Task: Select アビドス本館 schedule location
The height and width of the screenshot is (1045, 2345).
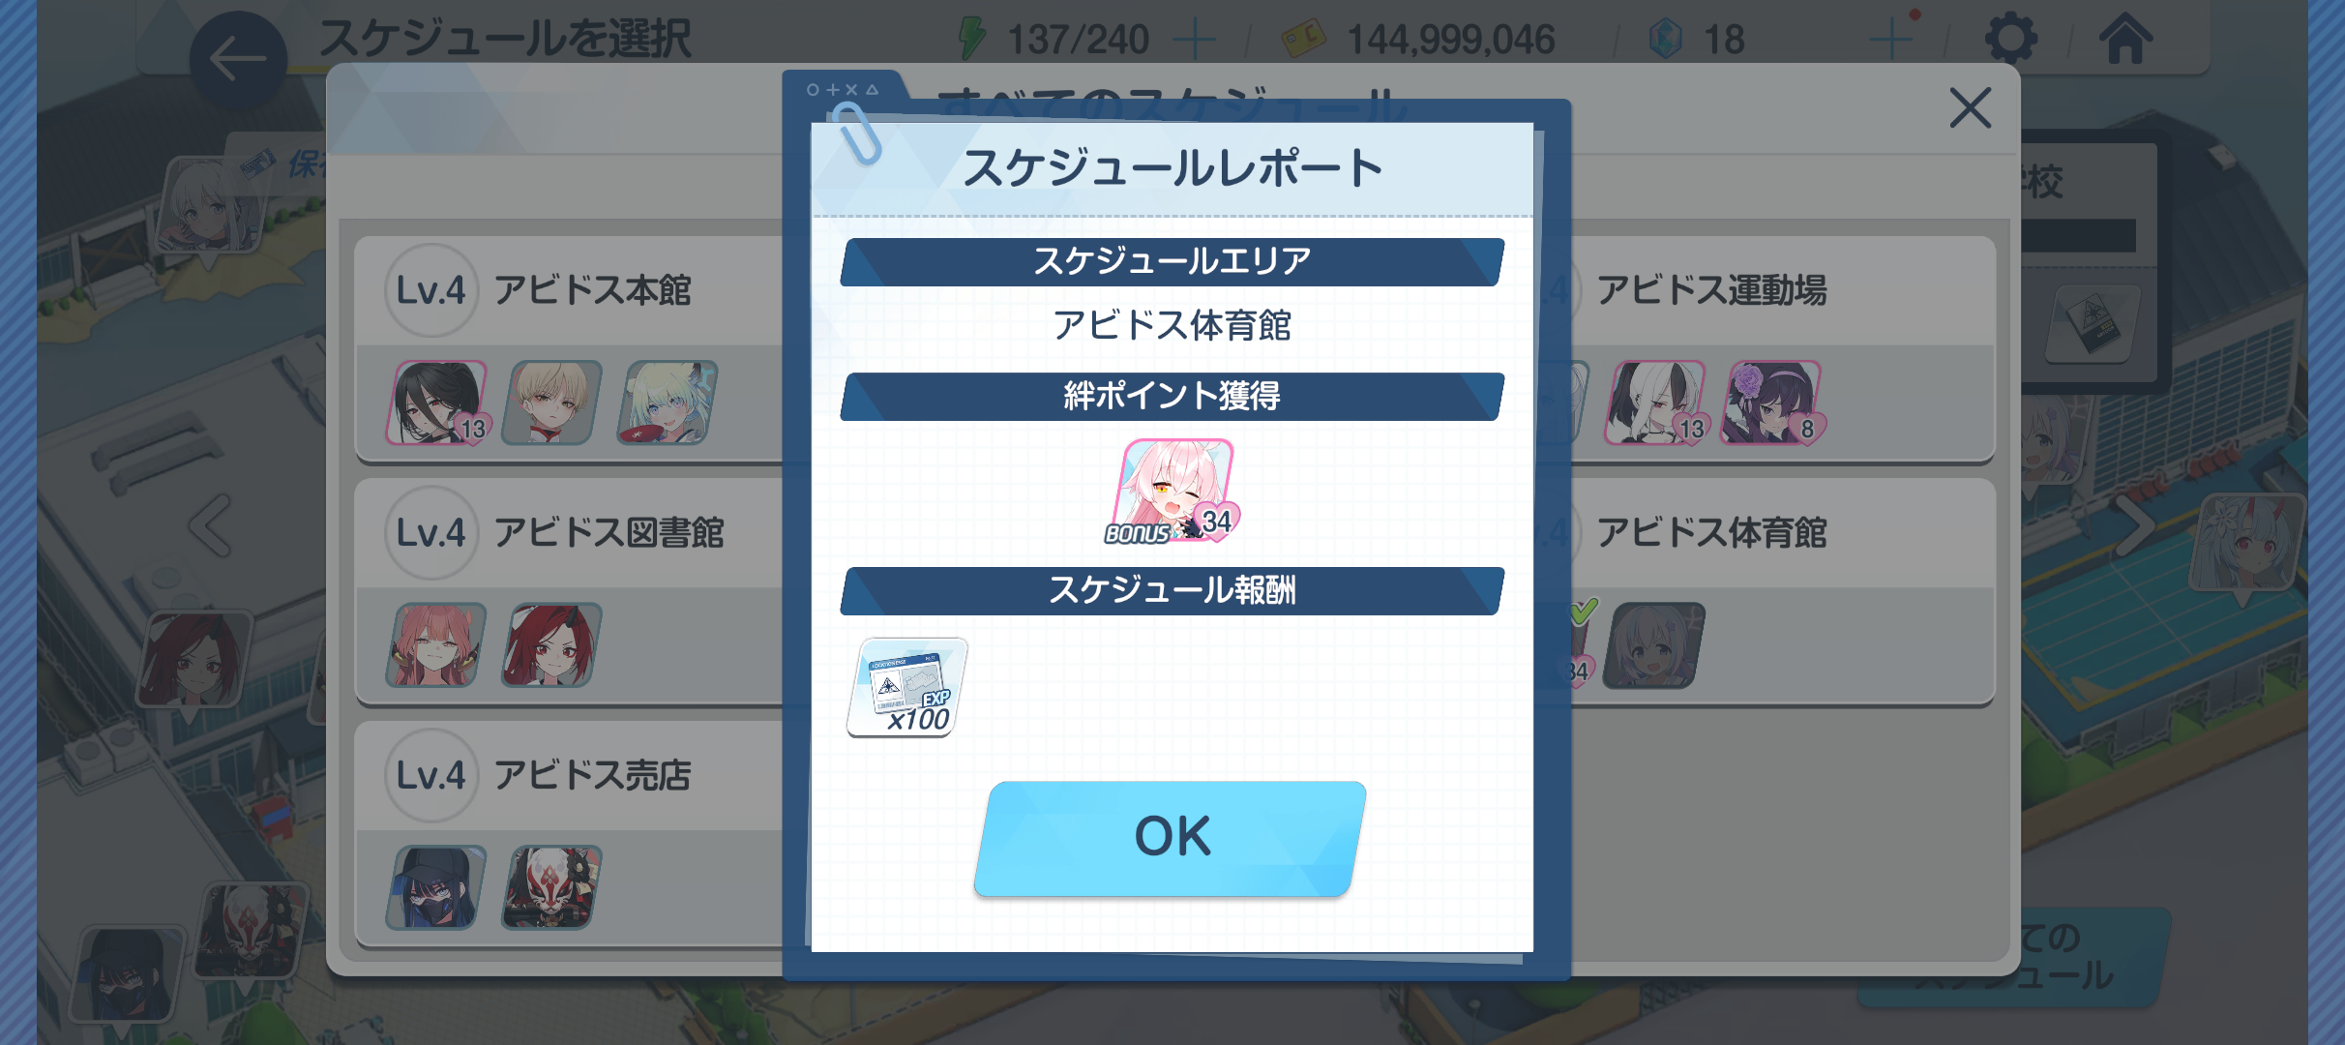Action: [x=571, y=350]
